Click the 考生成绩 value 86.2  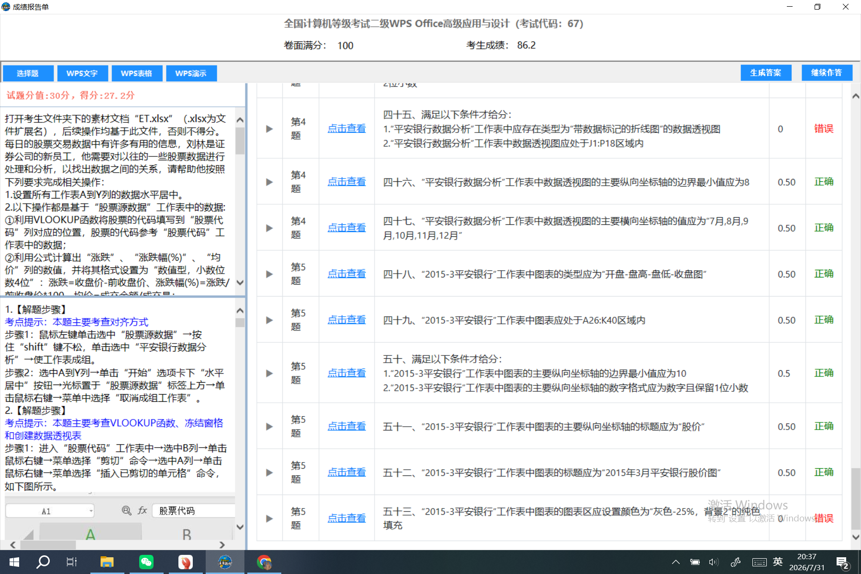526,45
